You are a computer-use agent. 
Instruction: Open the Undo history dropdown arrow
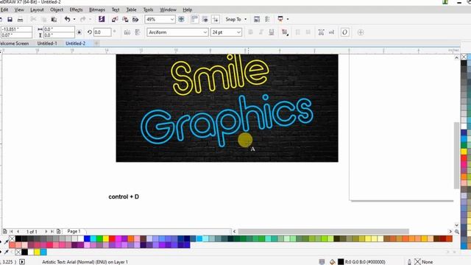pyautogui.click(x=74, y=19)
